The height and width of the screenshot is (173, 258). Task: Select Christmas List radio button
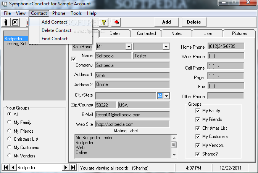click(10, 139)
